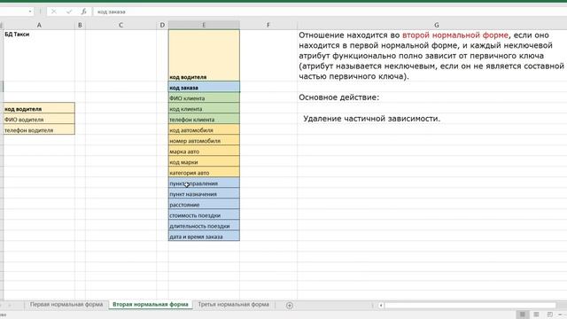Select cell 'код марки'
567x319 pixels.
click(204, 161)
